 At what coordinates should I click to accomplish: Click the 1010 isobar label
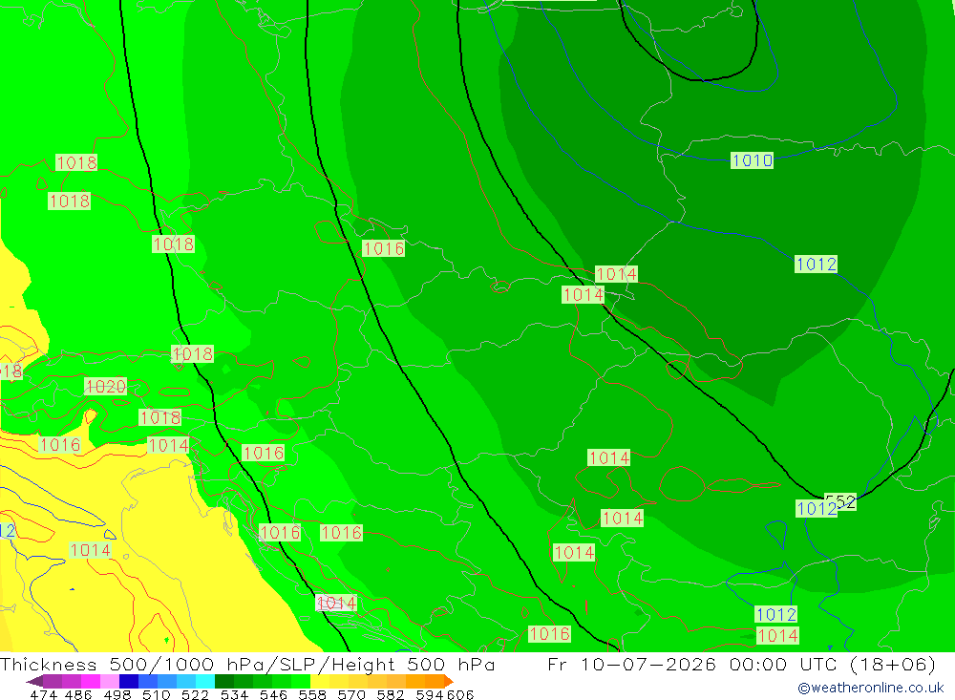coord(753,160)
